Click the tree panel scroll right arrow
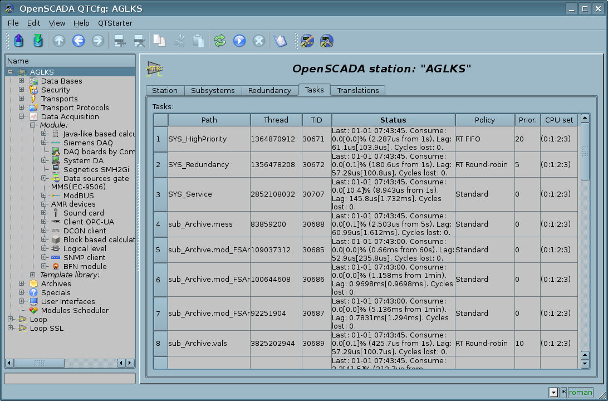 [x=130, y=363]
